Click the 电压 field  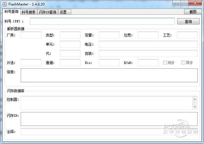(x=148, y=44)
